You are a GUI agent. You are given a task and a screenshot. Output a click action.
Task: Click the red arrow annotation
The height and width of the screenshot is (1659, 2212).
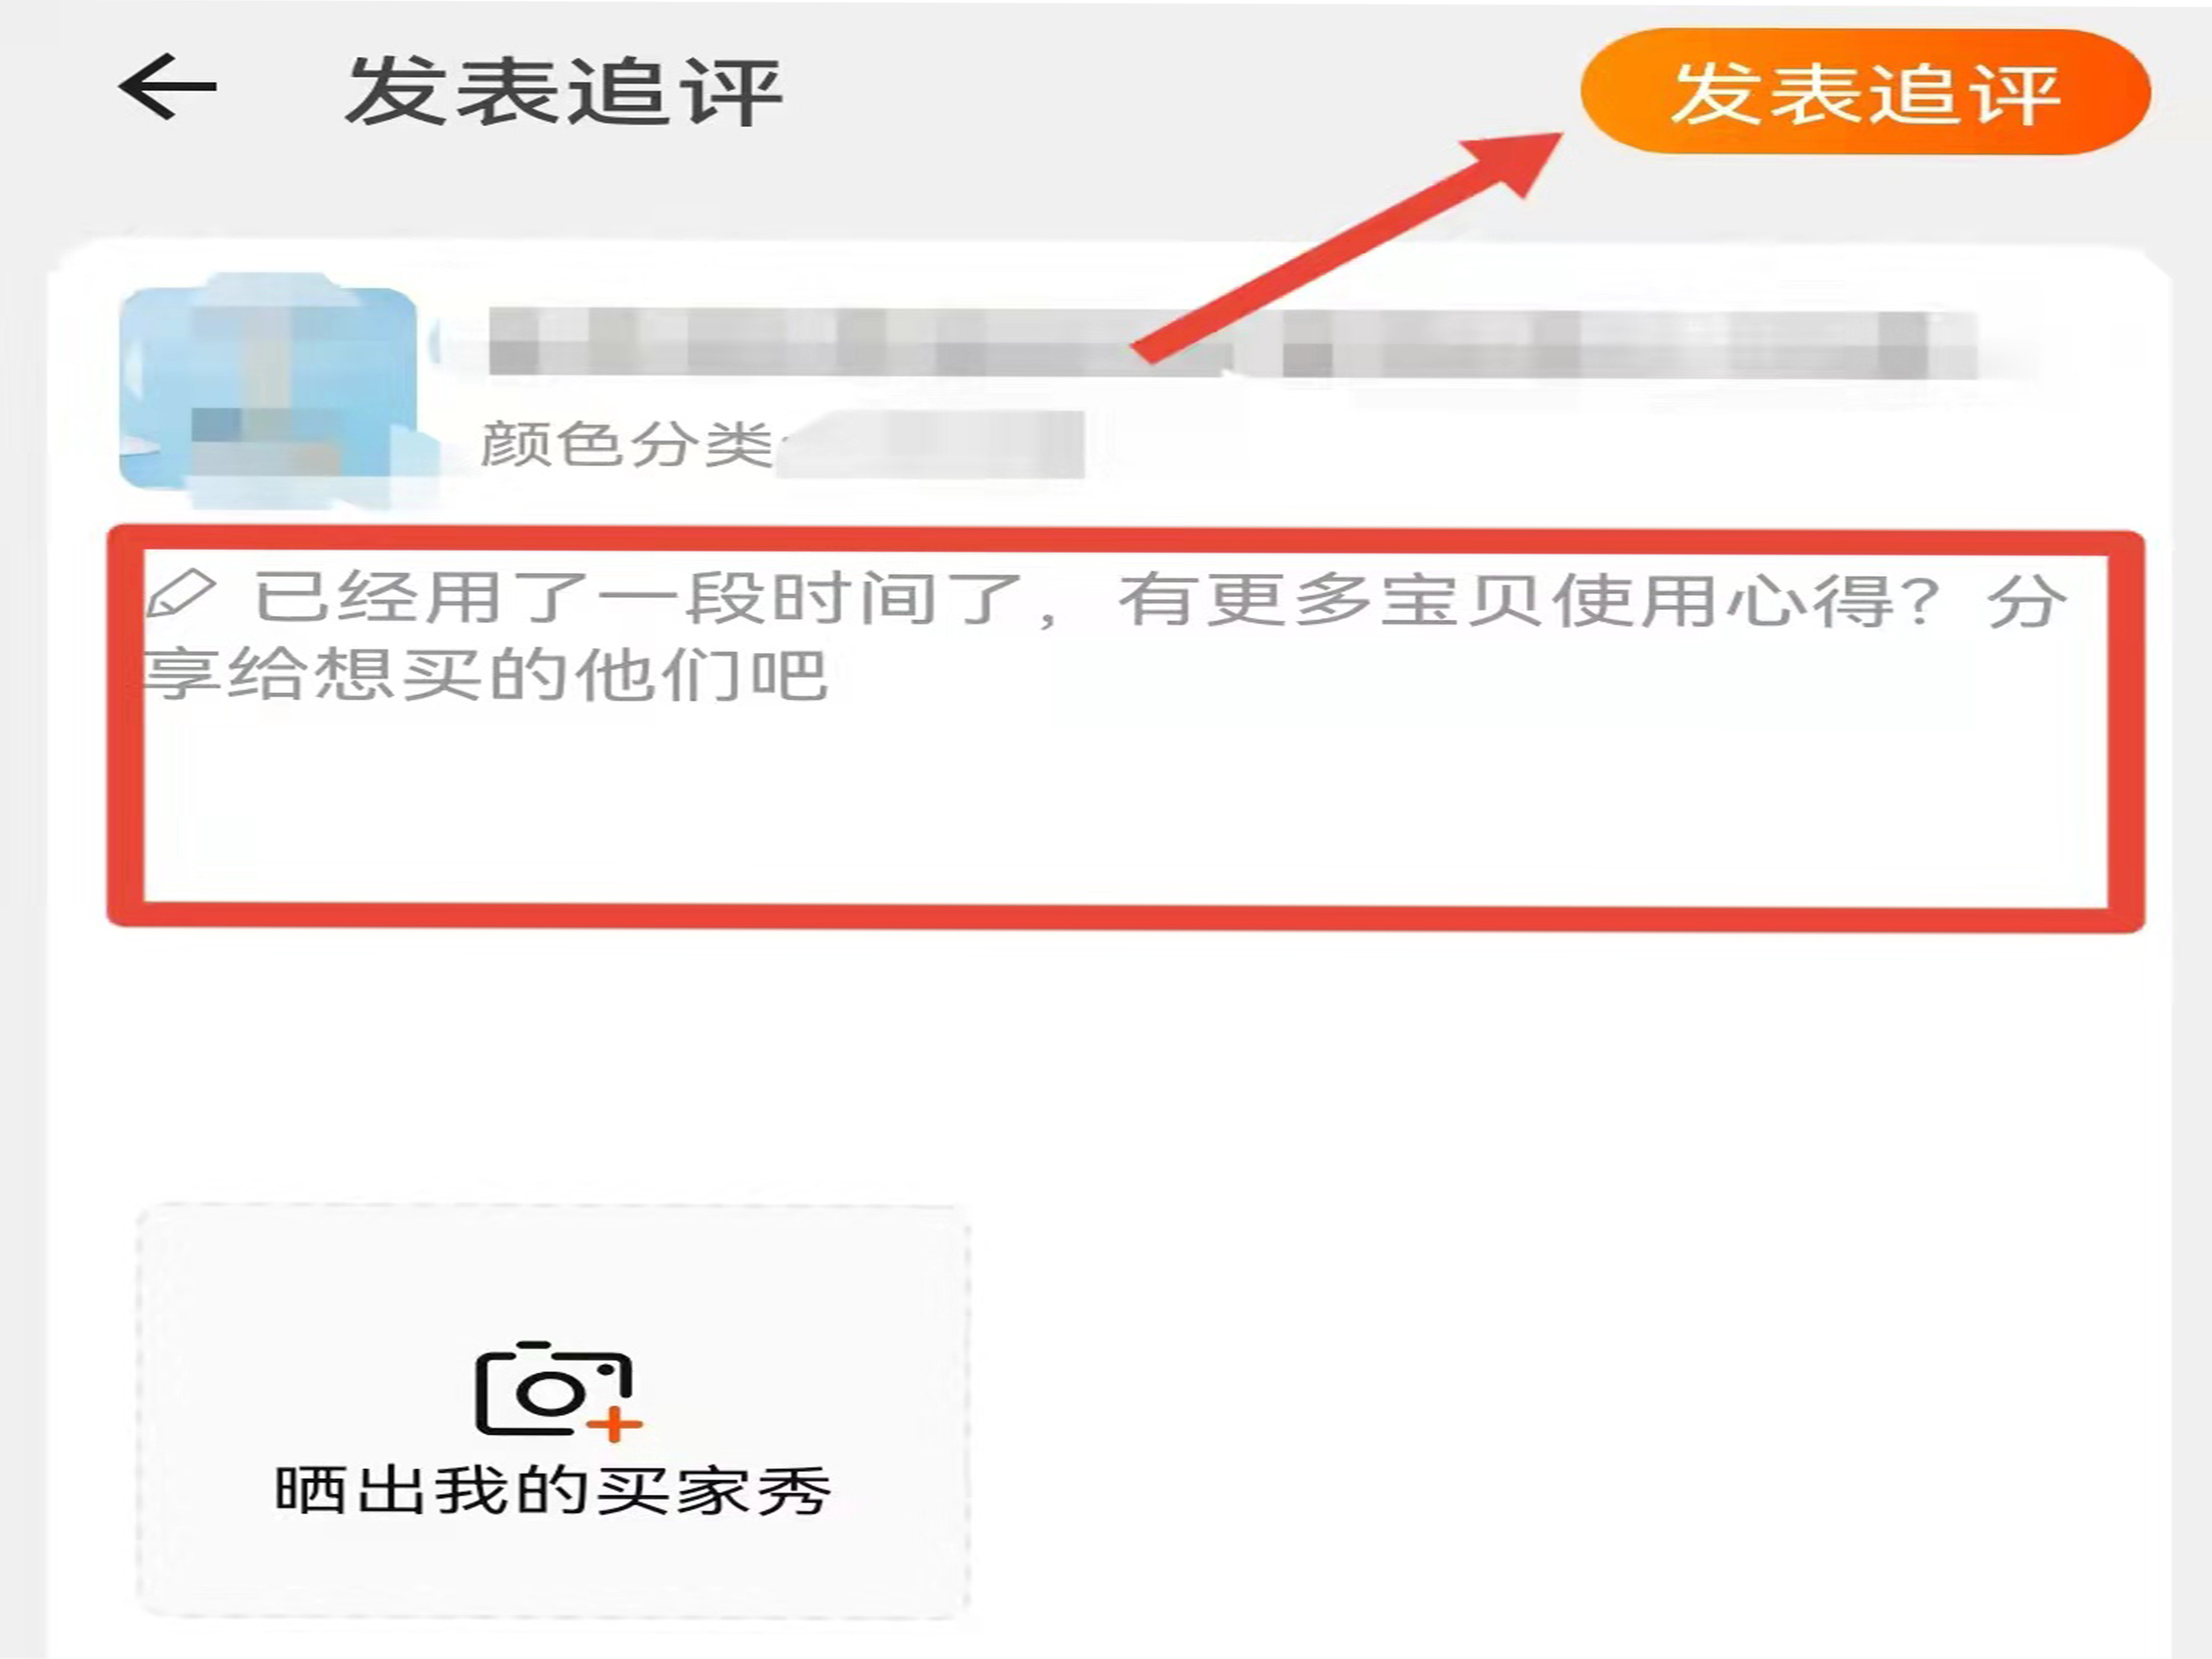tap(1345, 249)
